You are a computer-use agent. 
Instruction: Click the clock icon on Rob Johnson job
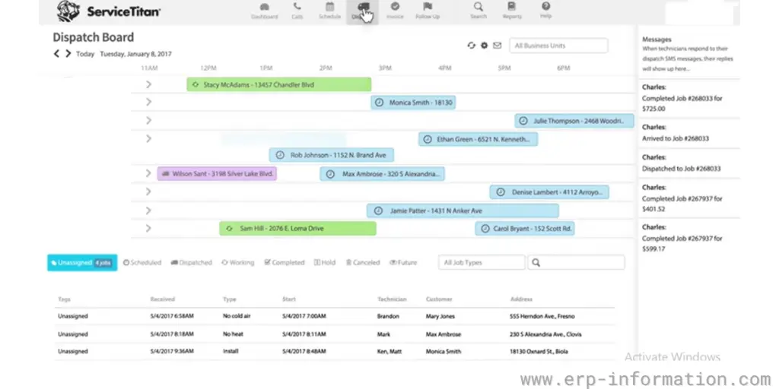280,155
